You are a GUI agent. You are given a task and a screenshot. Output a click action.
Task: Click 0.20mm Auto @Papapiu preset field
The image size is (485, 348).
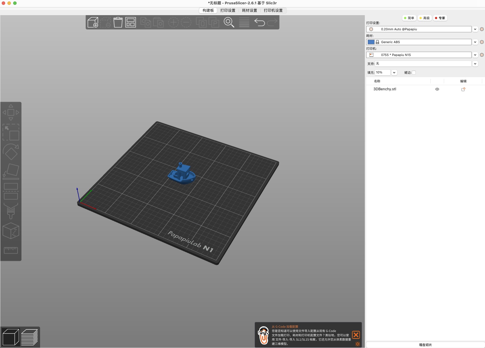[x=419, y=29]
